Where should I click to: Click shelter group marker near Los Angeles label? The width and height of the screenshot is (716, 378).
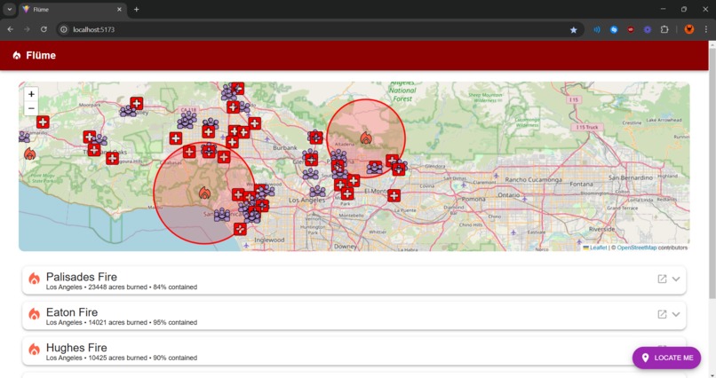point(317,191)
